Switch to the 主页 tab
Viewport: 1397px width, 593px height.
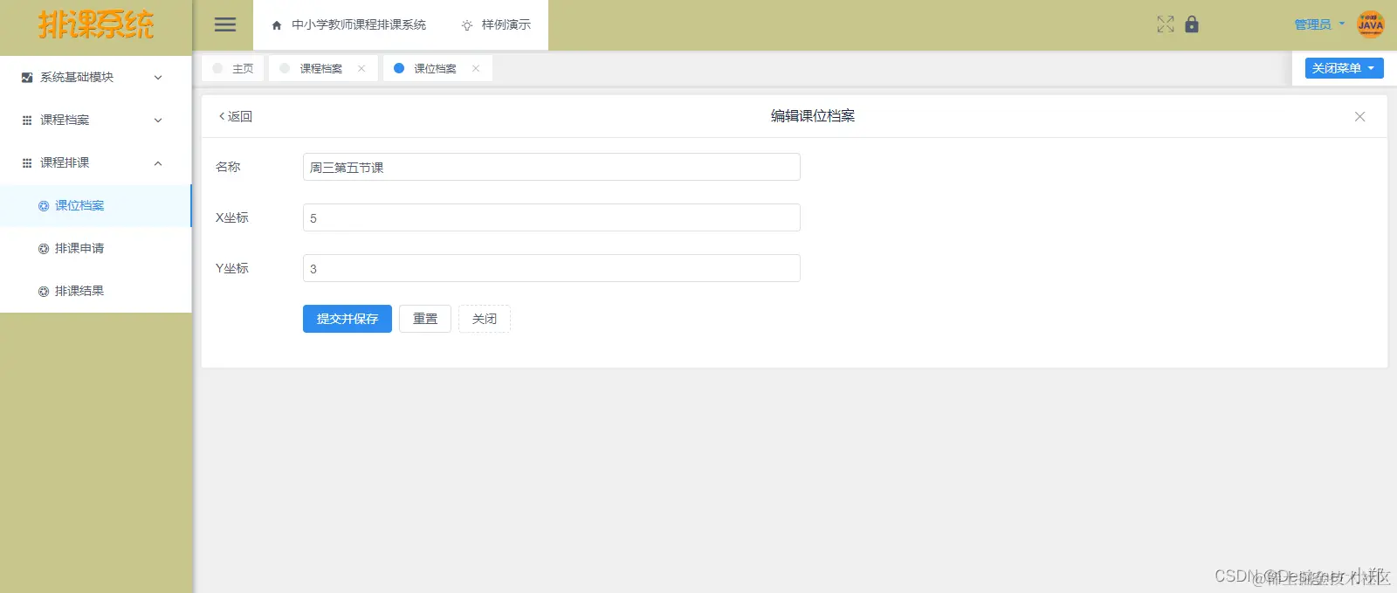pos(233,68)
